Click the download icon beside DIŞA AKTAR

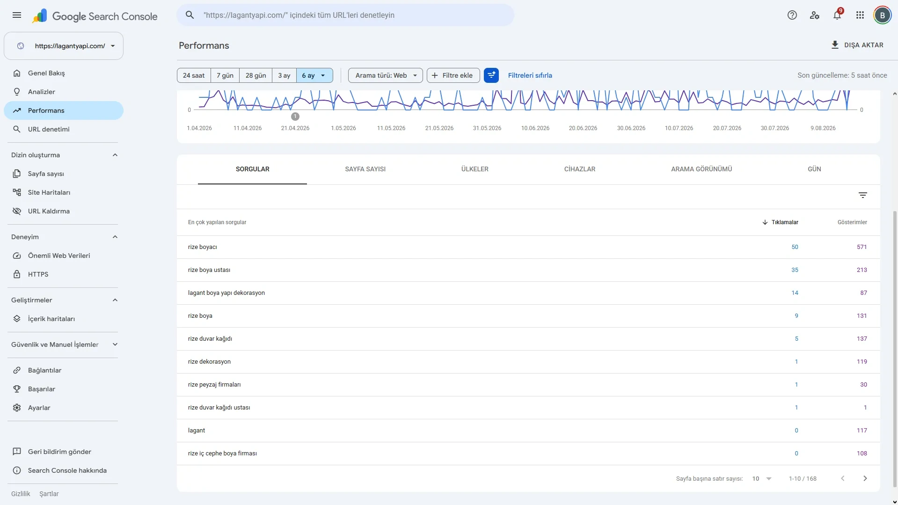pos(835,45)
